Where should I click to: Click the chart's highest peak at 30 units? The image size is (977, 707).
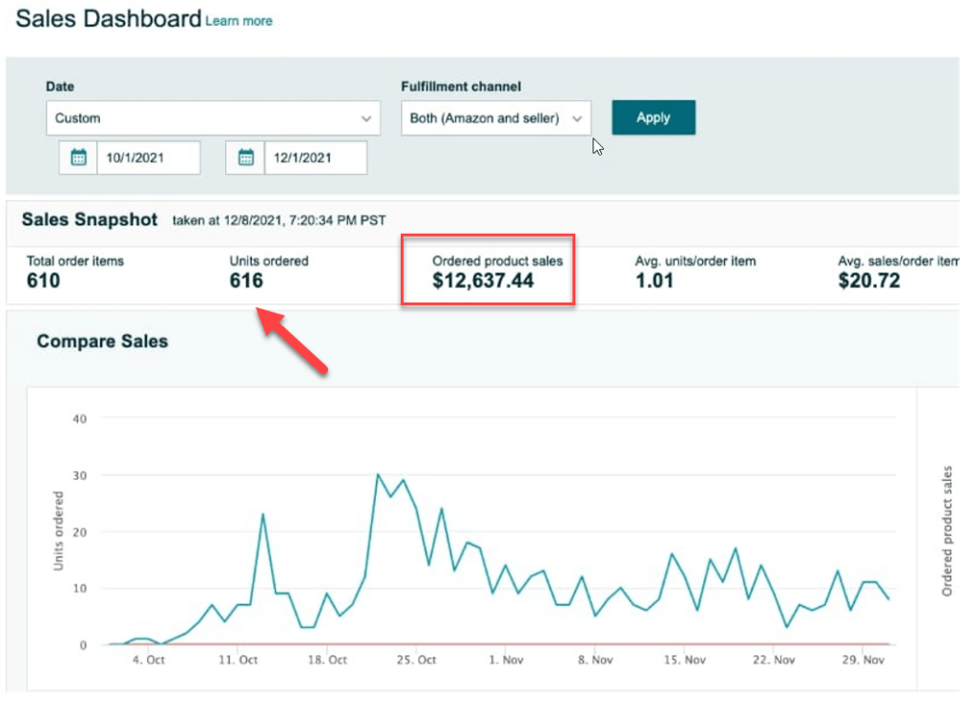378,474
